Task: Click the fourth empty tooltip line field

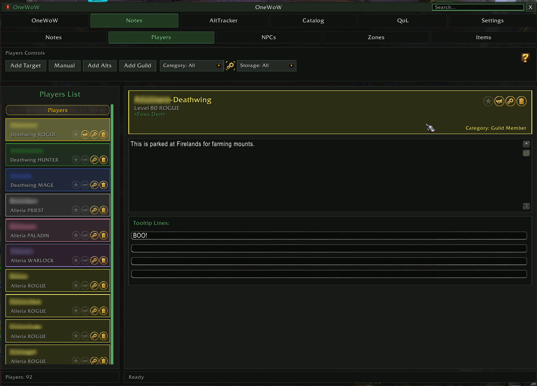Action: pyautogui.click(x=329, y=274)
